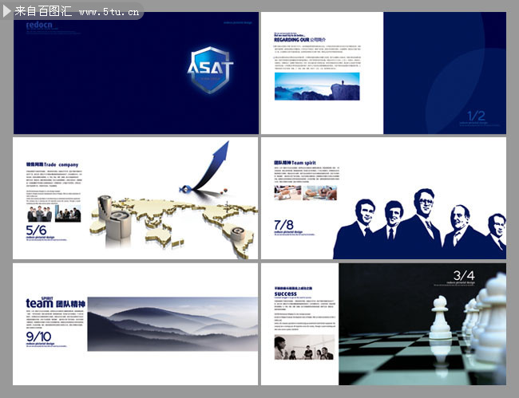519x398 pixels.
Task: Select the '团队精神 Team spirit' heading
Action: [295, 163]
